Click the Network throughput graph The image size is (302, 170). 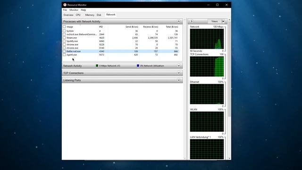[207, 39]
